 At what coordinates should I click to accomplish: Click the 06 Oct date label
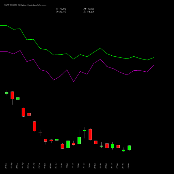coord(56,166)
